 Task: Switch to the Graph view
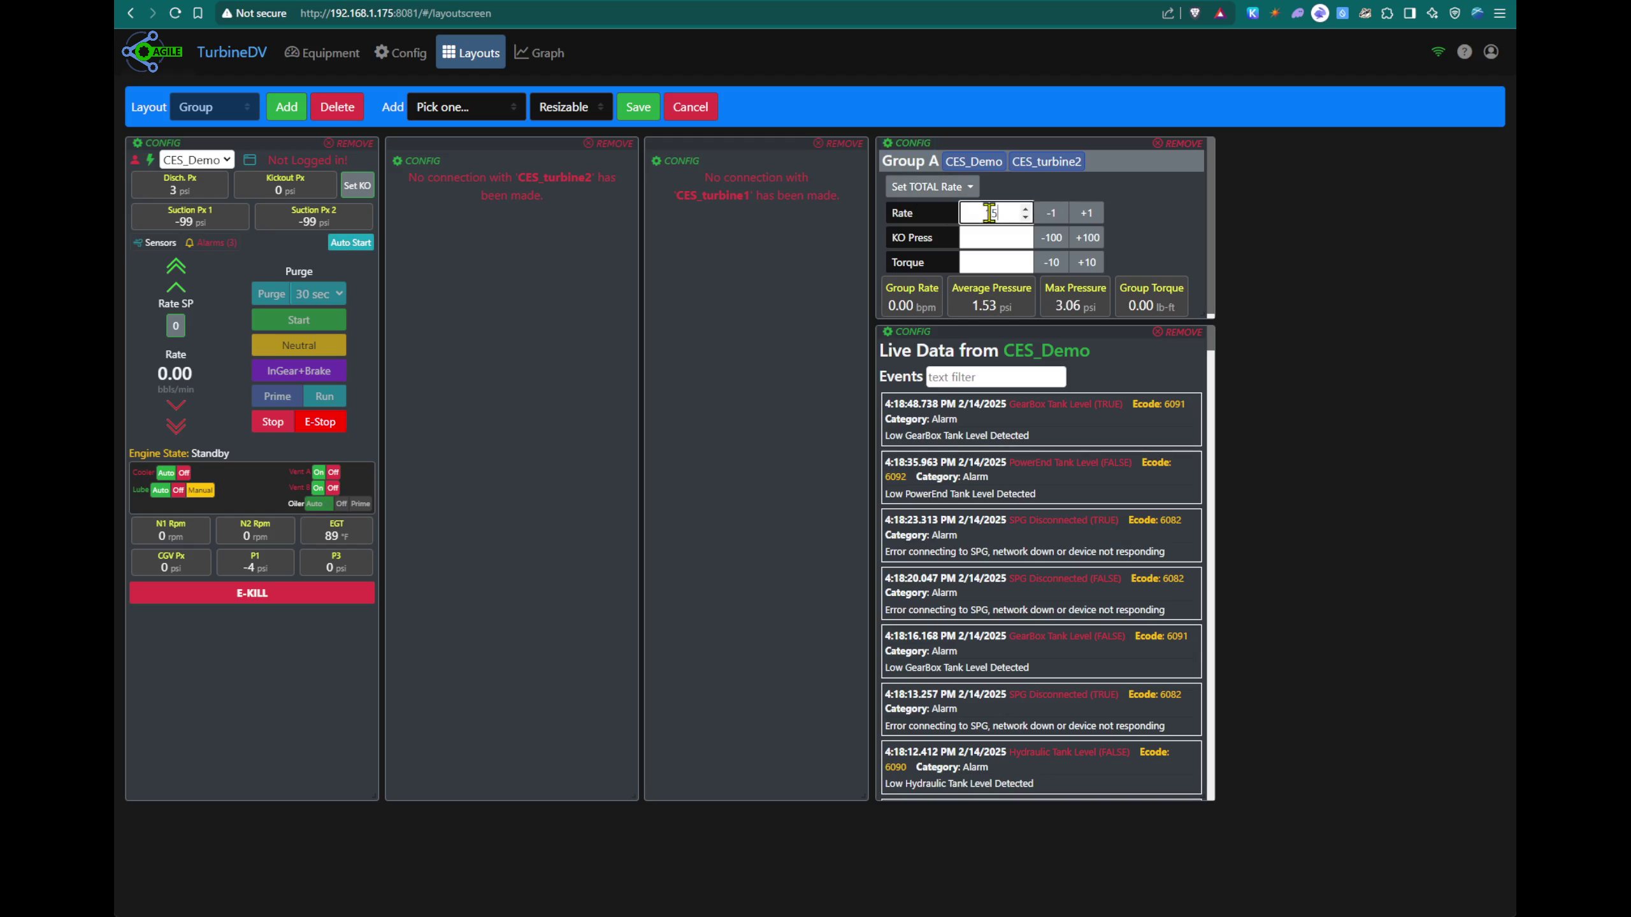tap(538, 52)
